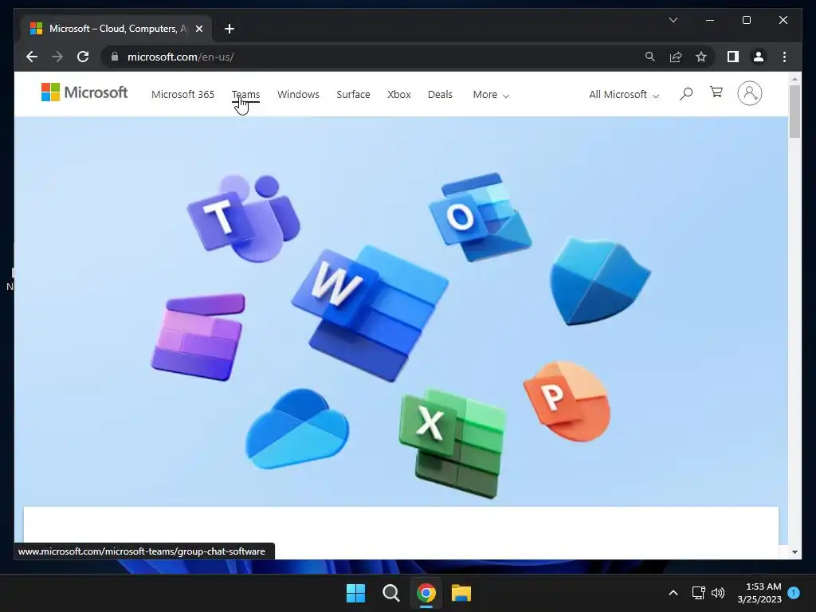
Task: Click the Chrome forward arrow
Action: pyautogui.click(x=57, y=57)
